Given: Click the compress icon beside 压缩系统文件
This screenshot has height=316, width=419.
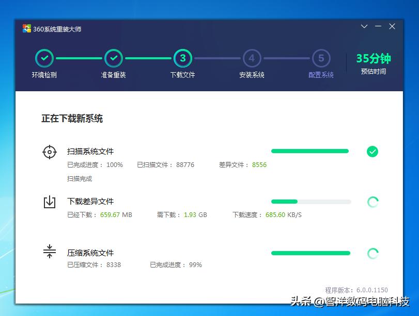Looking at the screenshot, I should [x=49, y=252].
